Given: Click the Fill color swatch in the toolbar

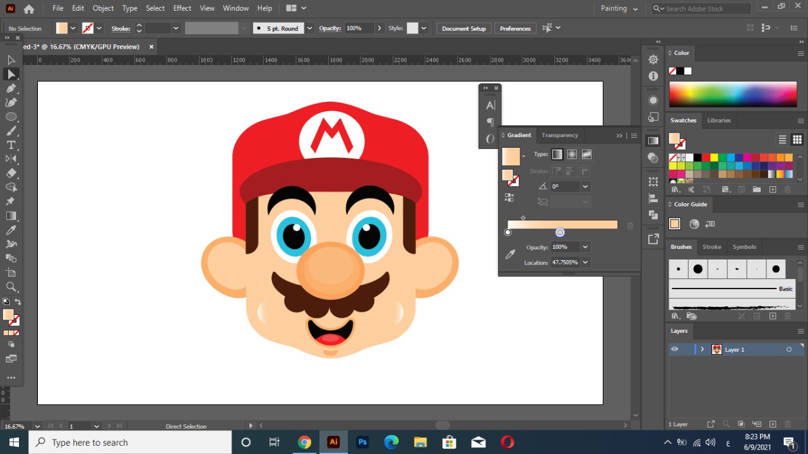Looking at the screenshot, I should 8,314.
